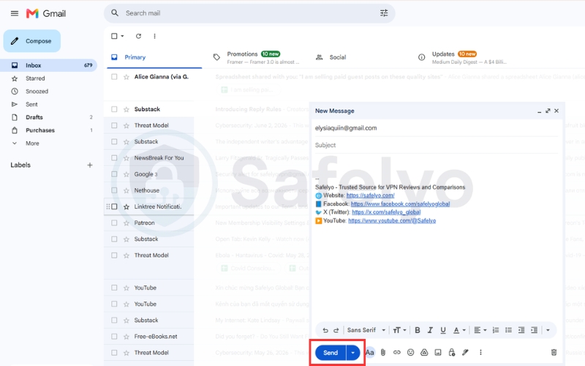This screenshot has width=585, height=366.
Task: Send the message
Action: click(x=331, y=353)
